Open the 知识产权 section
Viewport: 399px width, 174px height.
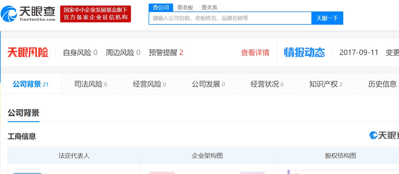[323, 84]
